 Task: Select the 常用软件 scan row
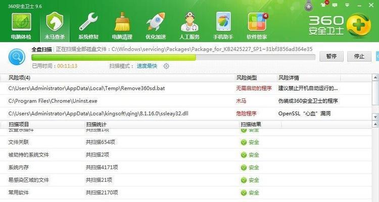point(185,192)
